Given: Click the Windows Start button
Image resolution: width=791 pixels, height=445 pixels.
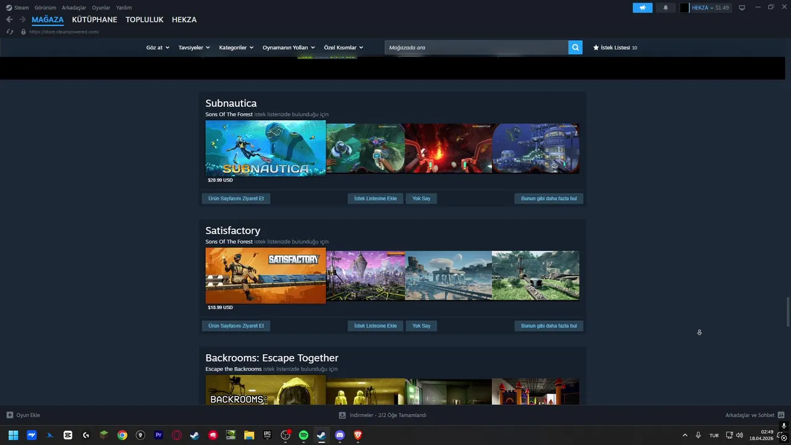Looking at the screenshot, I should pos(13,435).
